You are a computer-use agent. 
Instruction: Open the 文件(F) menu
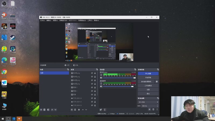pyautogui.click(x=42, y=20)
